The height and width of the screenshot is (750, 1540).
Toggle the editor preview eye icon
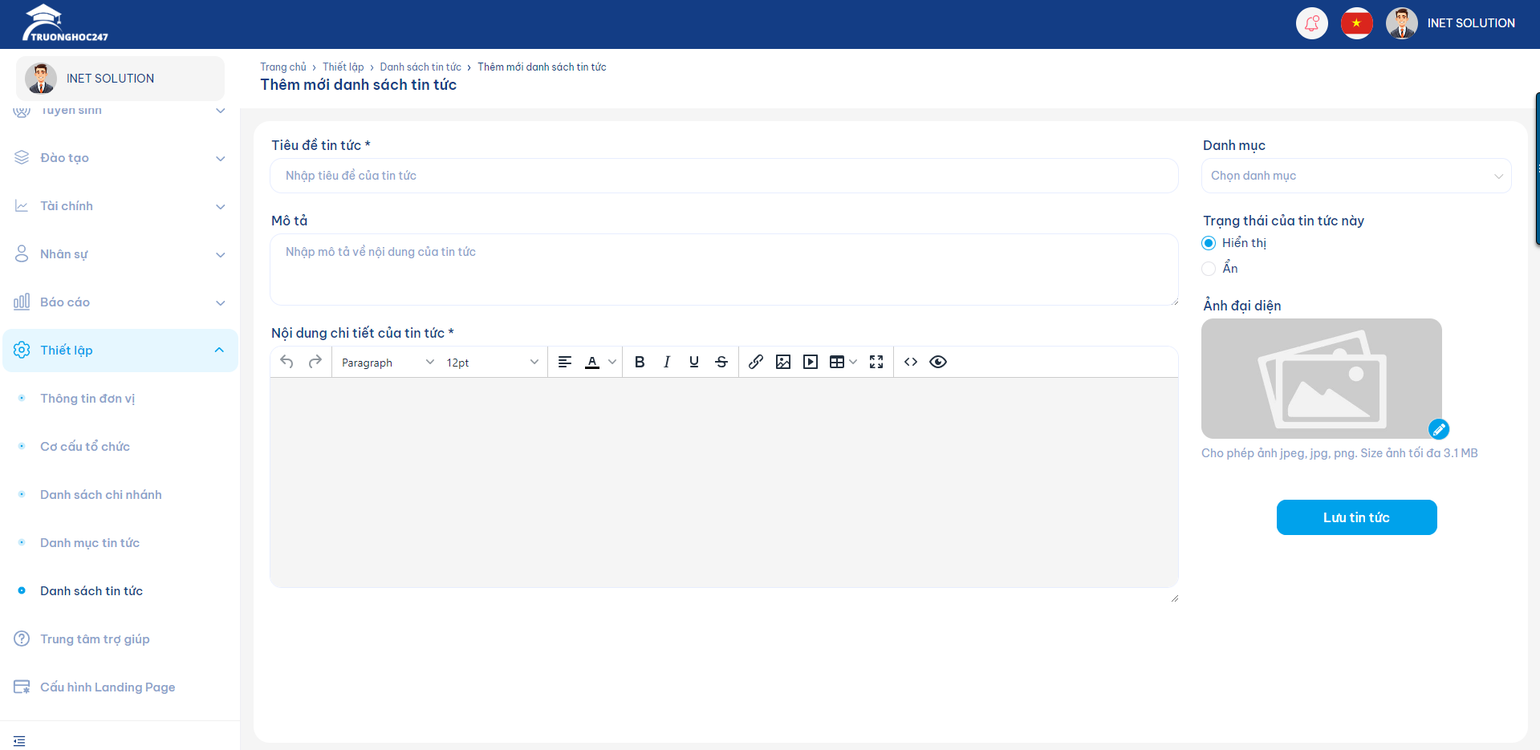coord(938,362)
